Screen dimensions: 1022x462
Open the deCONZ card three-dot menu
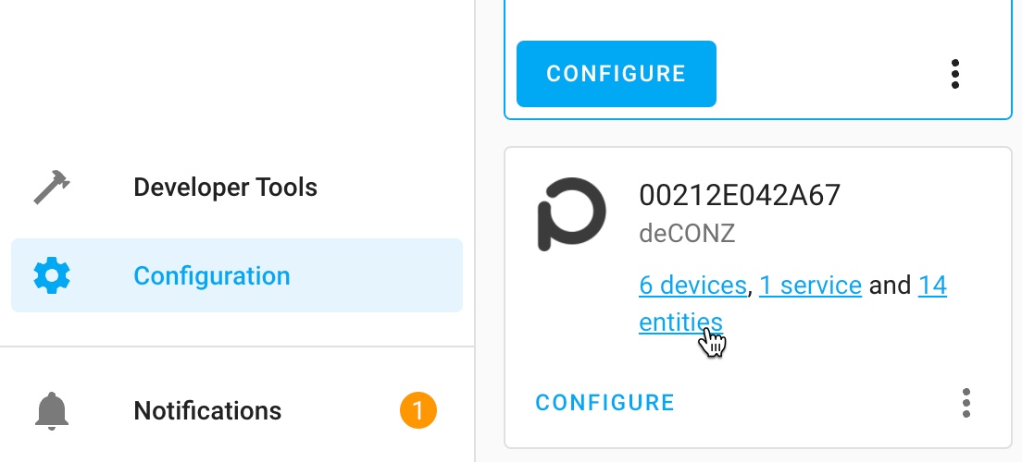click(x=966, y=403)
